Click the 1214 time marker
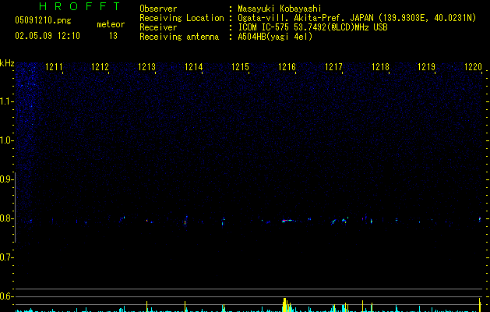The width and height of the screenshot is (490, 312). [x=194, y=67]
